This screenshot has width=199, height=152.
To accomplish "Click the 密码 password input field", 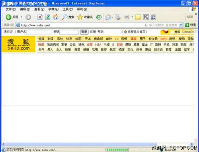I will click(x=69, y=32).
